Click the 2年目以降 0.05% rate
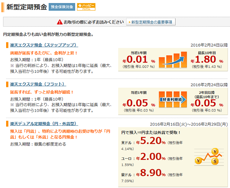The width and height of the screenshot is (230, 188). (x=207, y=103)
